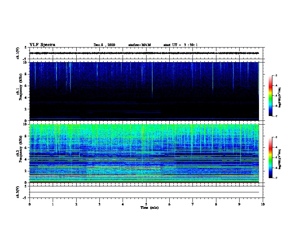Click the upper colorbar "log(PSD)" label
The width and height of the screenshot is (296, 229).
point(280,97)
